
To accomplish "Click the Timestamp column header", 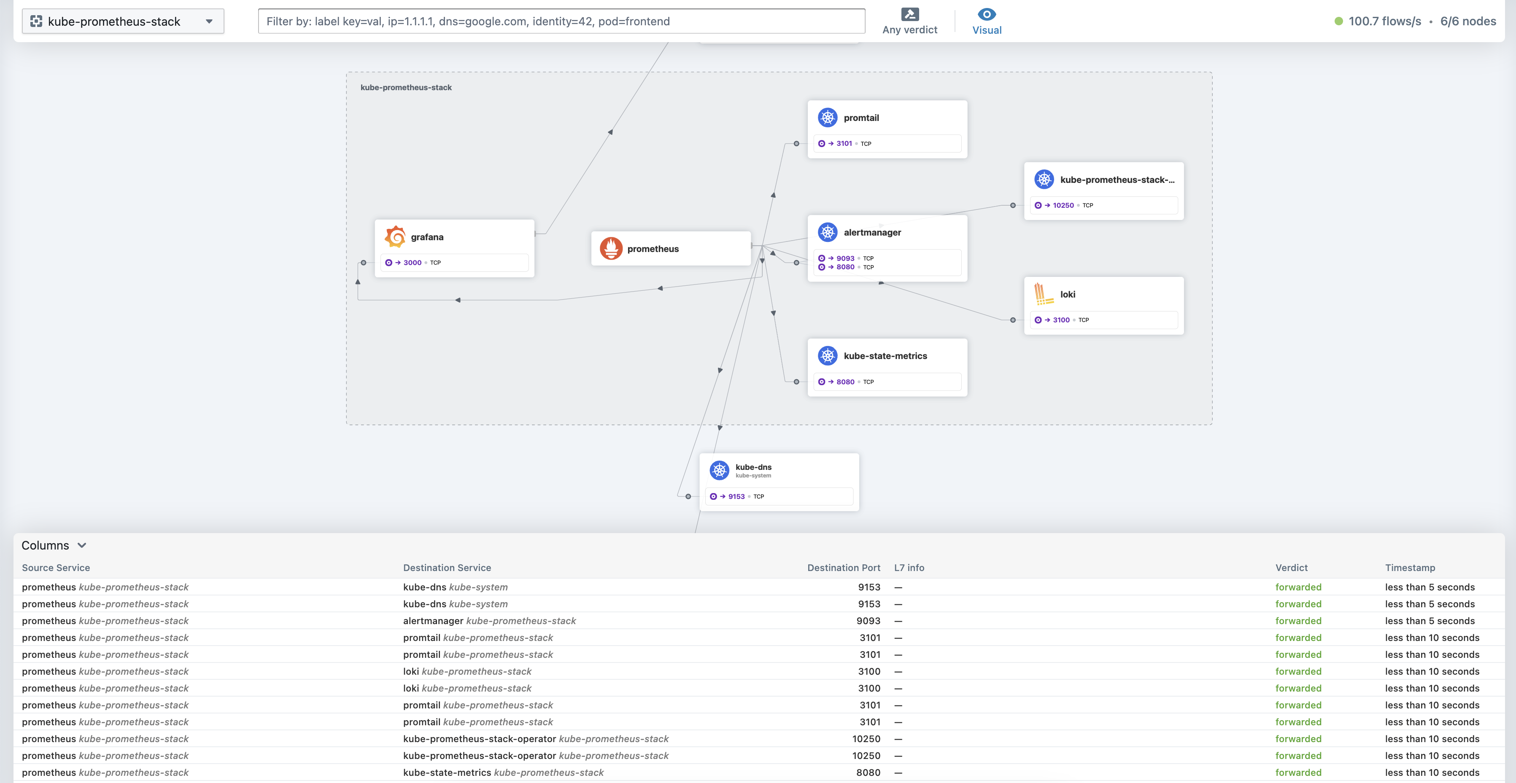I will pos(1410,568).
